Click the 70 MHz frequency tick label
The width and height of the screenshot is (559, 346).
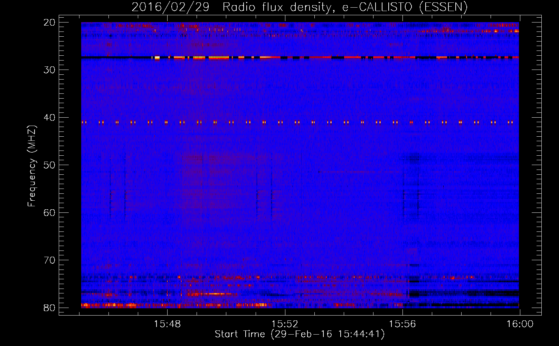(50, 260)
